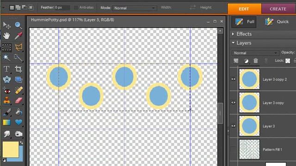The image size is (296, 166).
Task: Switch to Full edit mode
Action: (x=244, y=22)
